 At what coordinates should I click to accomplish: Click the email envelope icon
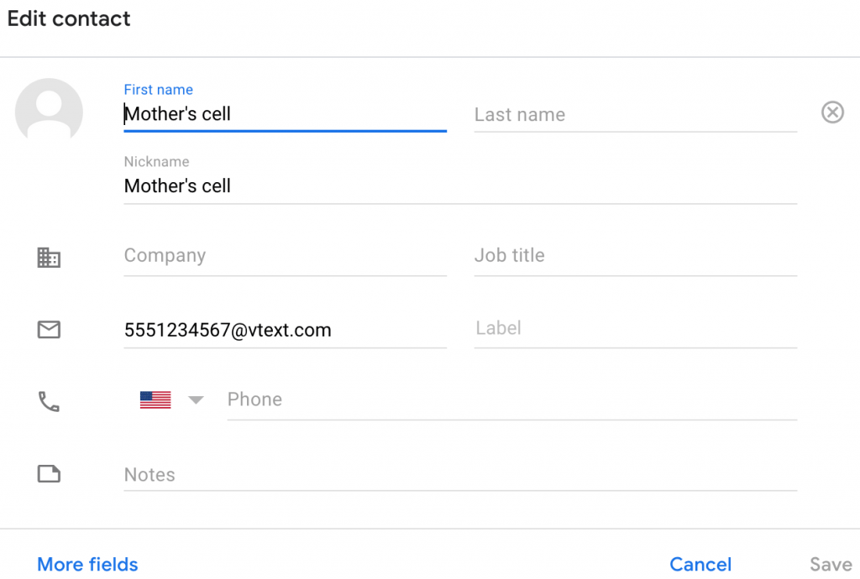click(49, 331)
